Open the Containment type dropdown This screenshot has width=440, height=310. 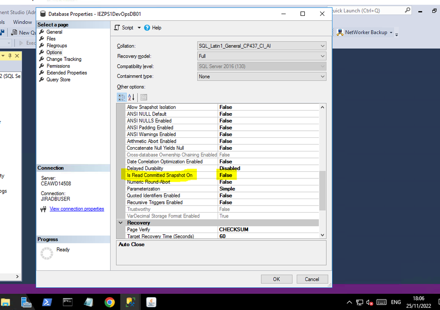(322, 76)
